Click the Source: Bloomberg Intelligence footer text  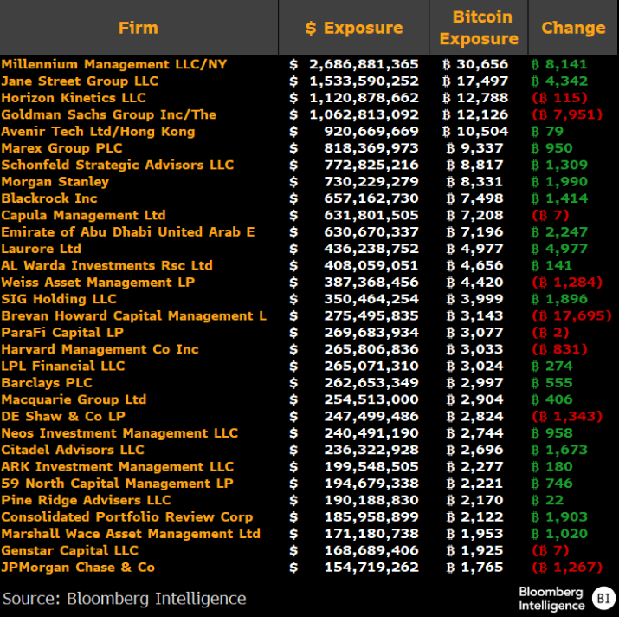[125, 599]
